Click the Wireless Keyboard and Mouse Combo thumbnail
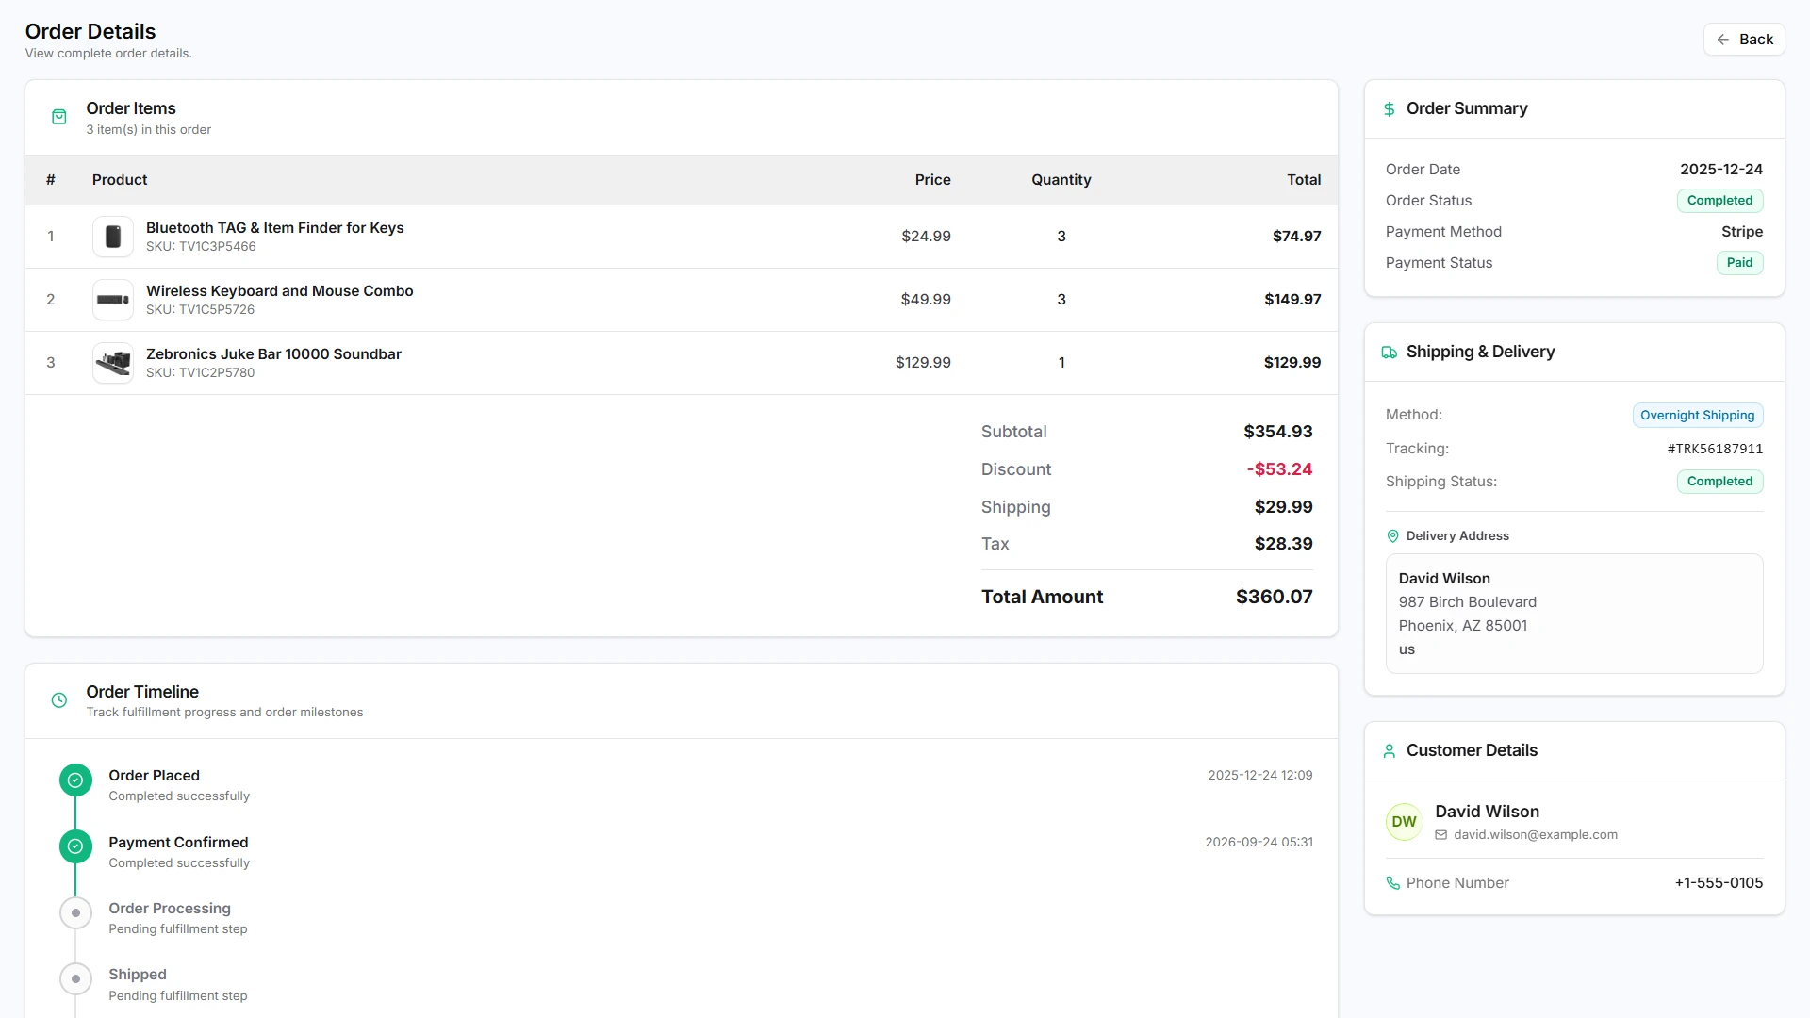This screenshot has width=1810, height=1018. click(x=113, y=300)
